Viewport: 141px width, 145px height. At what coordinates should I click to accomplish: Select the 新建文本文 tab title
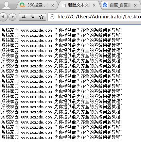click(x=79, y=5)
